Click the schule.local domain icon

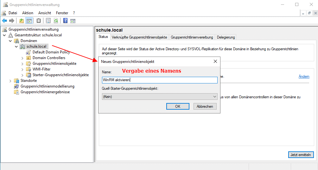(x=22, y=46)
